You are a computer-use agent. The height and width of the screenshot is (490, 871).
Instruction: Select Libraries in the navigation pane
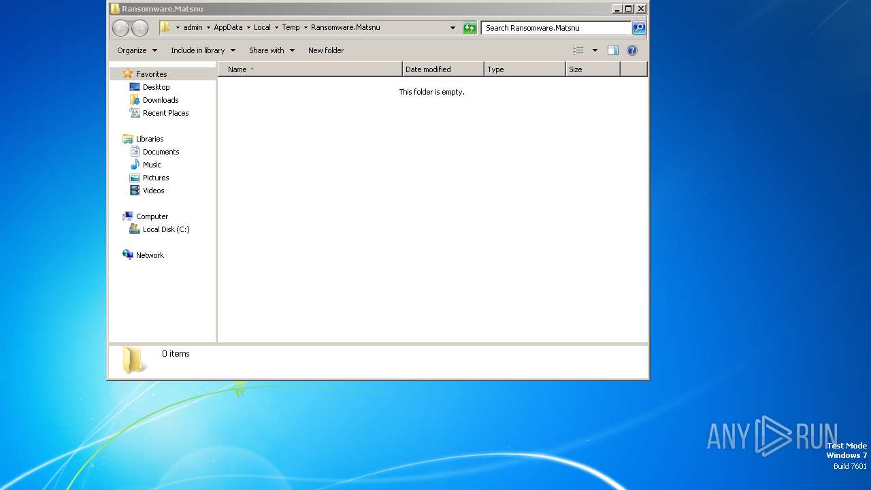click(x=150, y=139)
